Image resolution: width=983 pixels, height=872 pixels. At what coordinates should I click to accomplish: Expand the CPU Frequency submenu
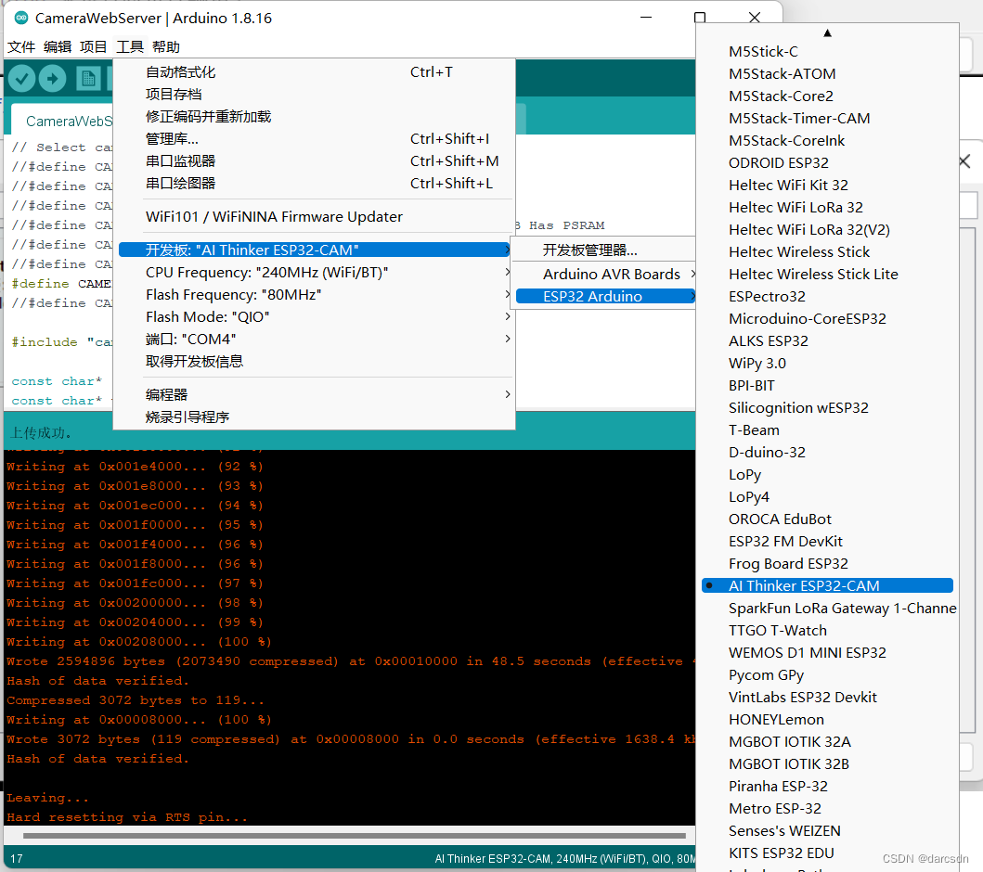coord(314,273)
